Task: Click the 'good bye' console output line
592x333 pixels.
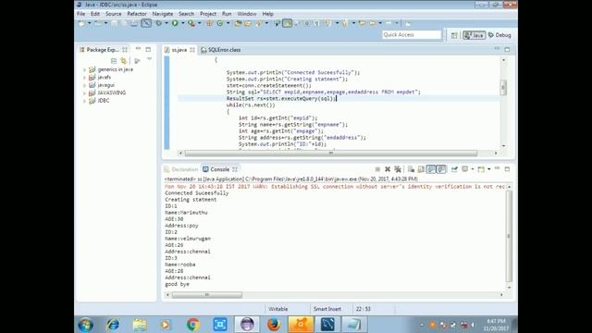Action: pyautogui.click(x=177, y=284)
